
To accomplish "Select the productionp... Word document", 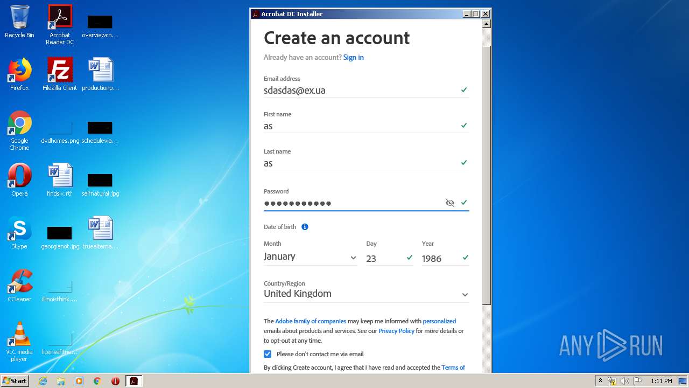I will tap(100, 74).
